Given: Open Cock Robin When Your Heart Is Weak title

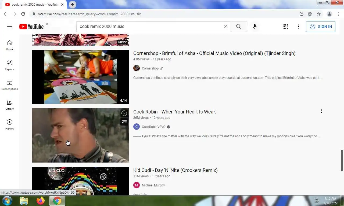Looking at the screenshot, I should click(174, 112).
